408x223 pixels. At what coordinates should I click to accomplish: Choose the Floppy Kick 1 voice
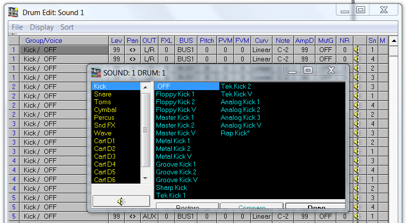coord(175,94)
